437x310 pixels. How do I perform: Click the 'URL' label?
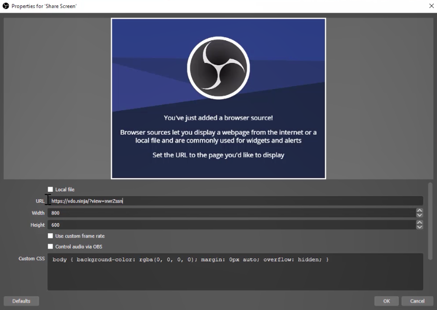(40, 201)
